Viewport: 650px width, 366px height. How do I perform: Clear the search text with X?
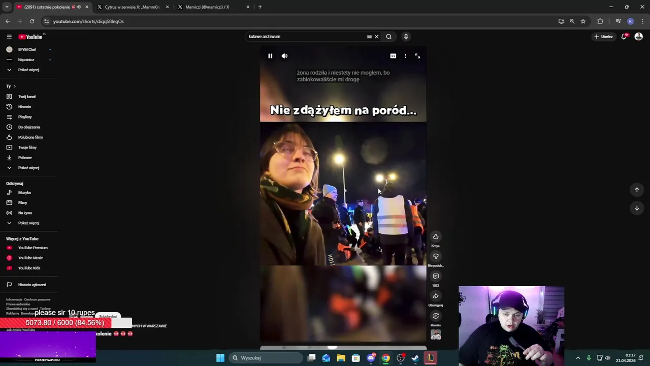pyautogui.click(x=377, y=37)
